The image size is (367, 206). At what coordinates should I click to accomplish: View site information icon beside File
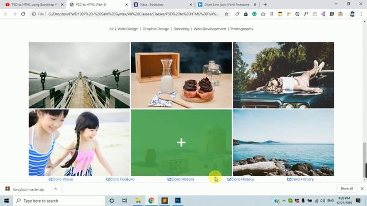[34, 14]
